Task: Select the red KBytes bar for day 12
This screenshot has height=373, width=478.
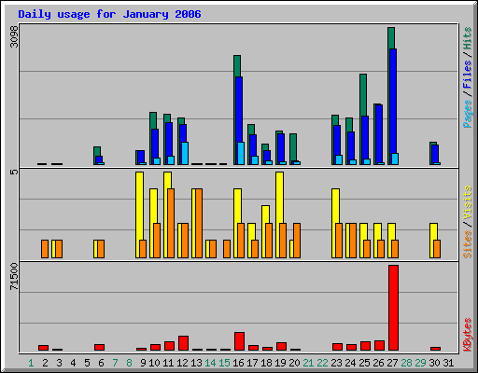Action: click(x=183, y=343)
